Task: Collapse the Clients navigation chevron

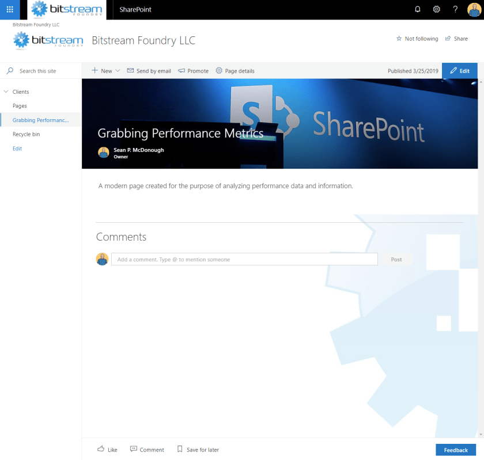Action: (x=6, y=92)
